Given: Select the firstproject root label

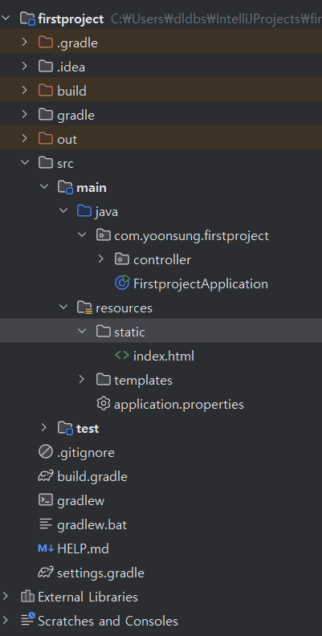Looking at the screenshot, I should [x=71, y=18].
